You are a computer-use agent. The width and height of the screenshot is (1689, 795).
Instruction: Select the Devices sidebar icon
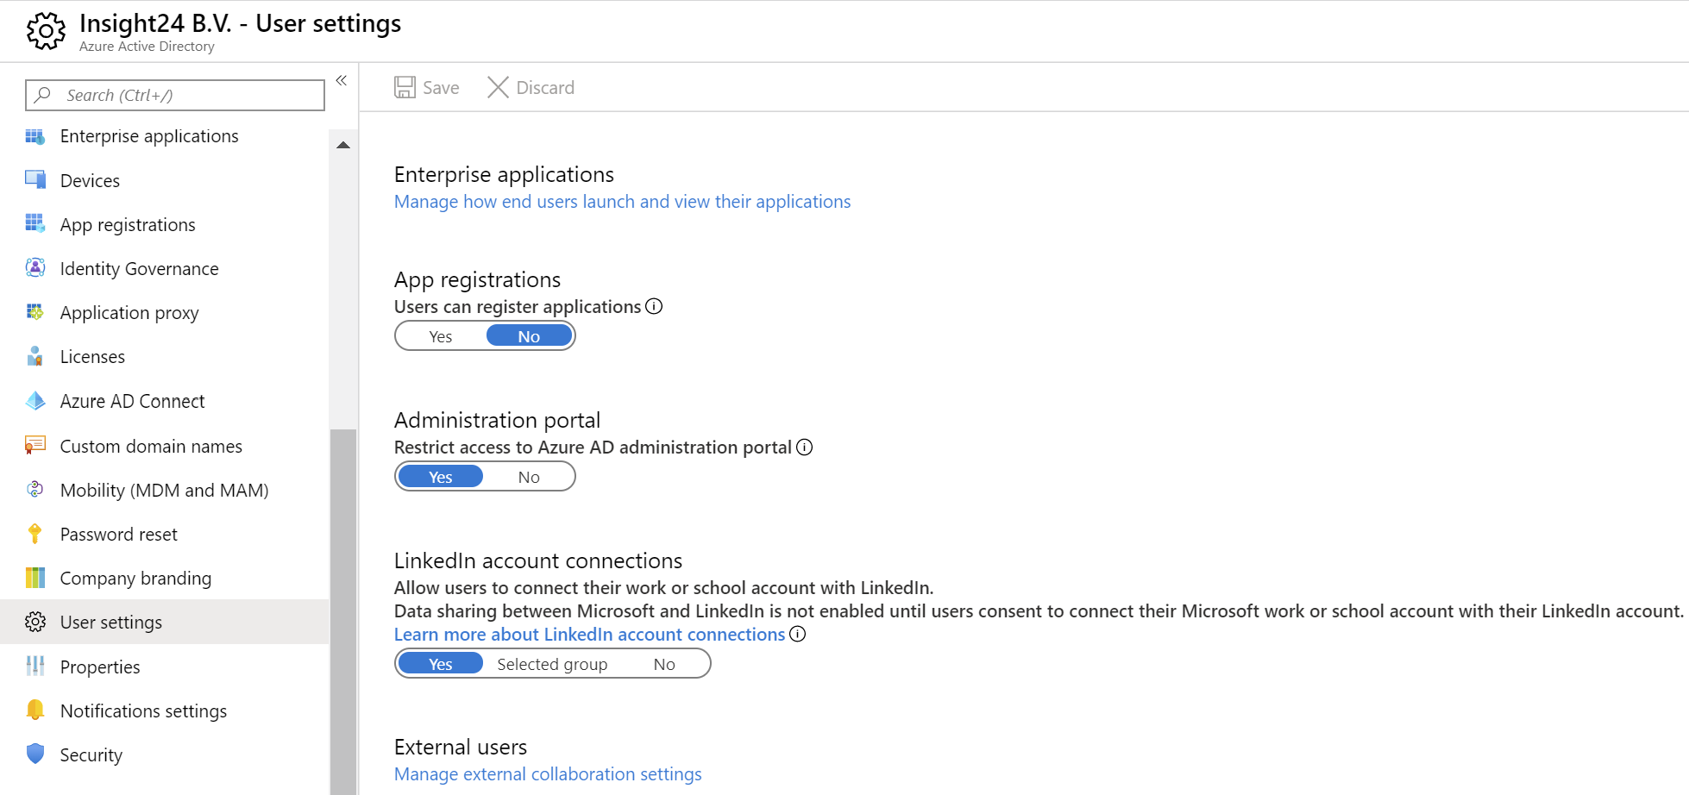point(35,180)
